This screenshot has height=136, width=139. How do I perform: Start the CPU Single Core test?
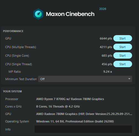[x=123, y=56]
